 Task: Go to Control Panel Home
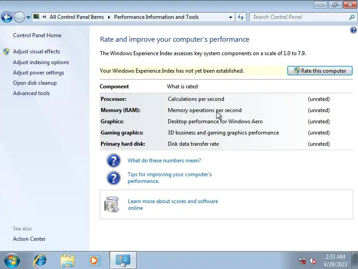coord(37,35)
